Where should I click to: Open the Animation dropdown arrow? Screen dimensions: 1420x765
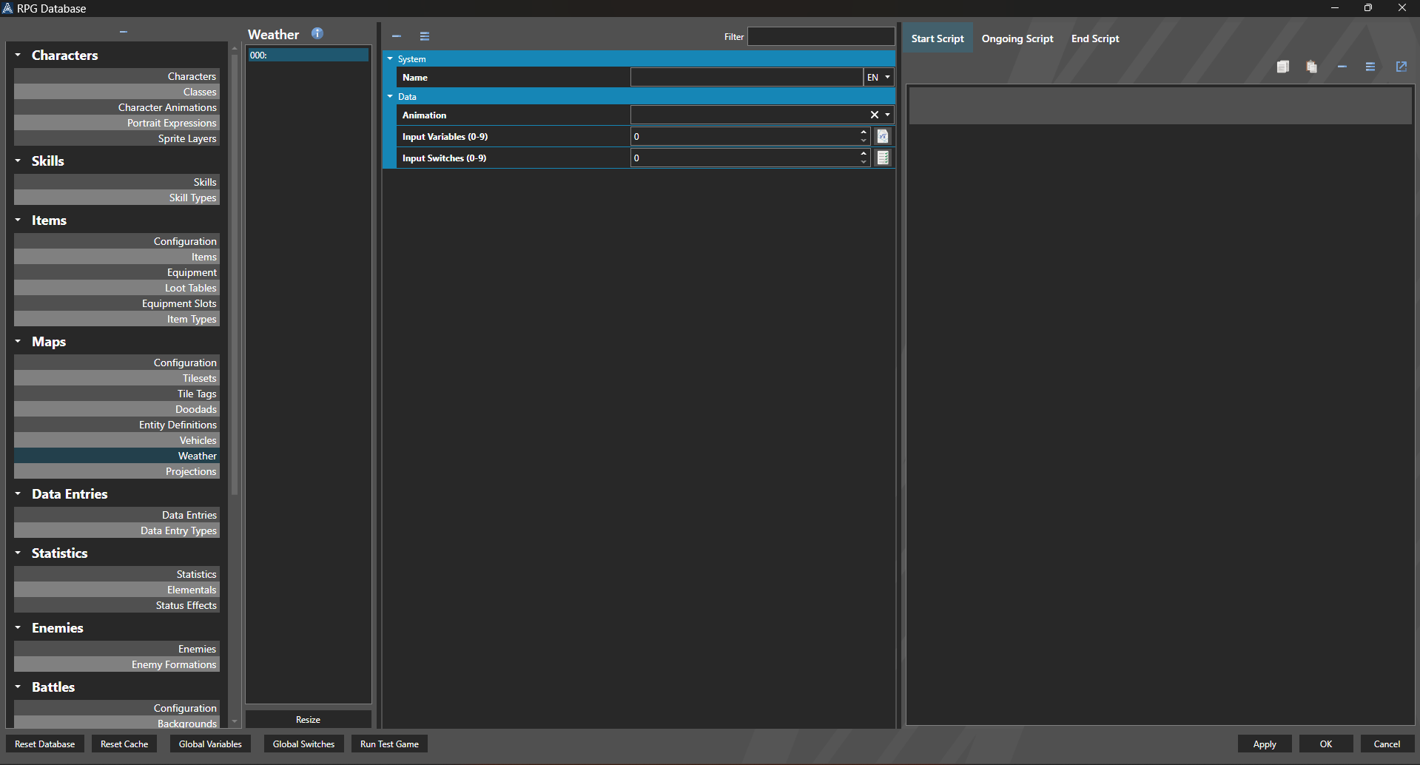tap(887, 115)
